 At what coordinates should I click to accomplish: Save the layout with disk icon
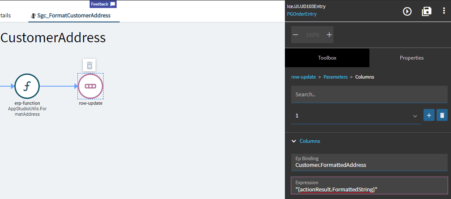point(426,11)
